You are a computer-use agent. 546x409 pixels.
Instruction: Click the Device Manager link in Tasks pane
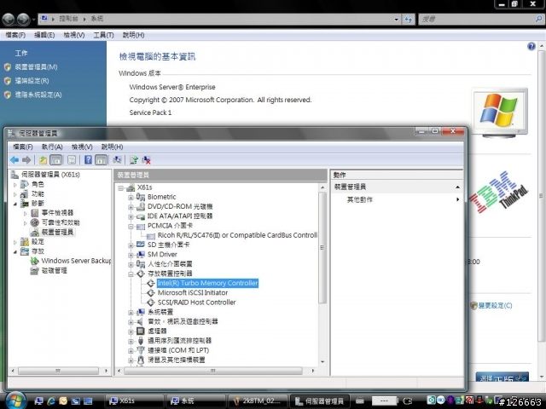(x=36, y=67)
